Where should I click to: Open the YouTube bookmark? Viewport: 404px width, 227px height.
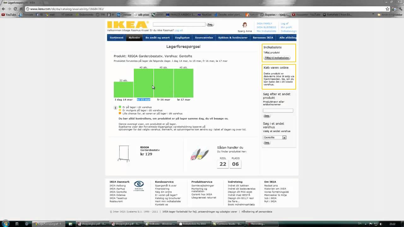coord(9,15)
